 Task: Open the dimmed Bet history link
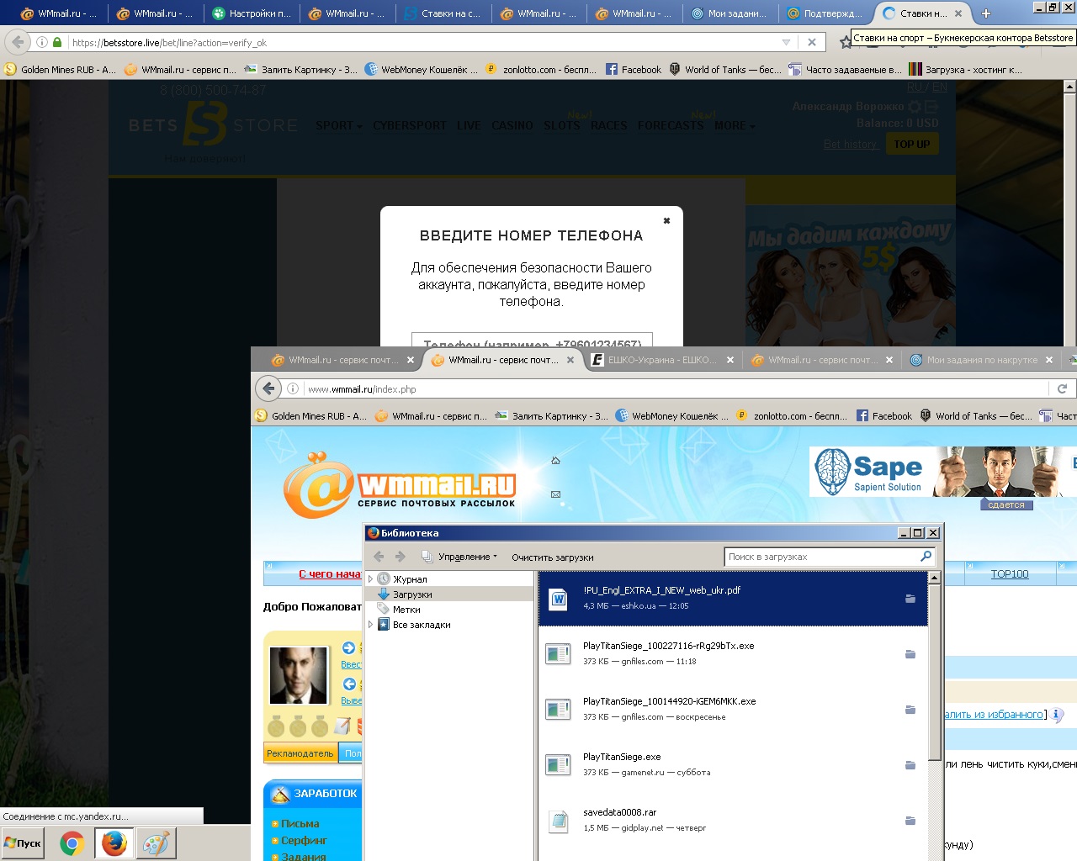click(x=850, y=145)
